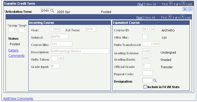Image resolution: width=197 pixels, height=102 pixels.
Task: Add a new Transfer Credit Term row
Action: click(x=185, y=9)
